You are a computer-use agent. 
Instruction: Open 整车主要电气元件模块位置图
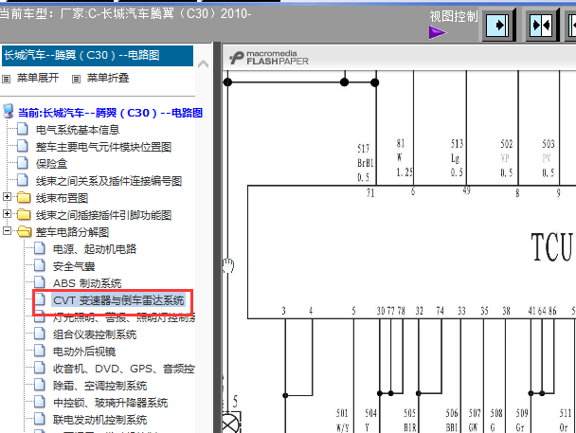coord(103,147)
